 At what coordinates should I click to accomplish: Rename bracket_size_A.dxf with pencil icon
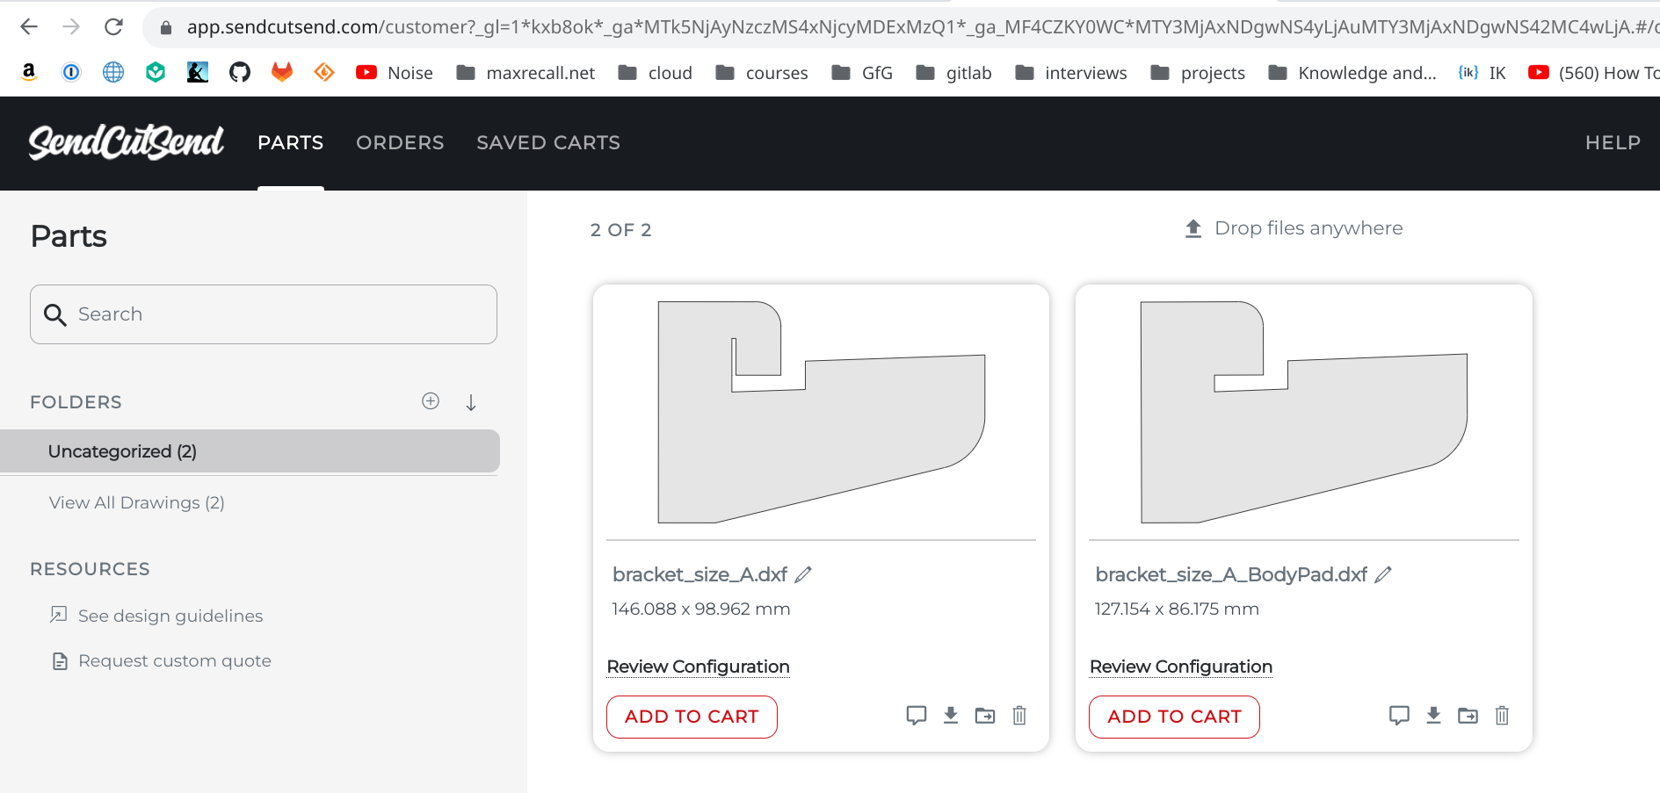point(803,574)
